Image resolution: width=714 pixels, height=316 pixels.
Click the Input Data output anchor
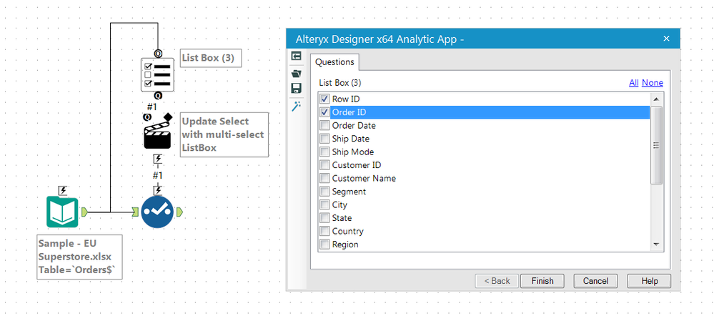pyautogui.click(x=84, y=212)
